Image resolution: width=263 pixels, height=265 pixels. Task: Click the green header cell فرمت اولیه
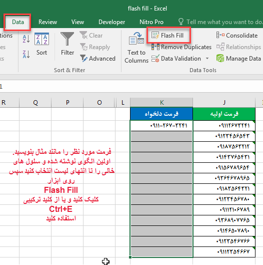(224, 114)
